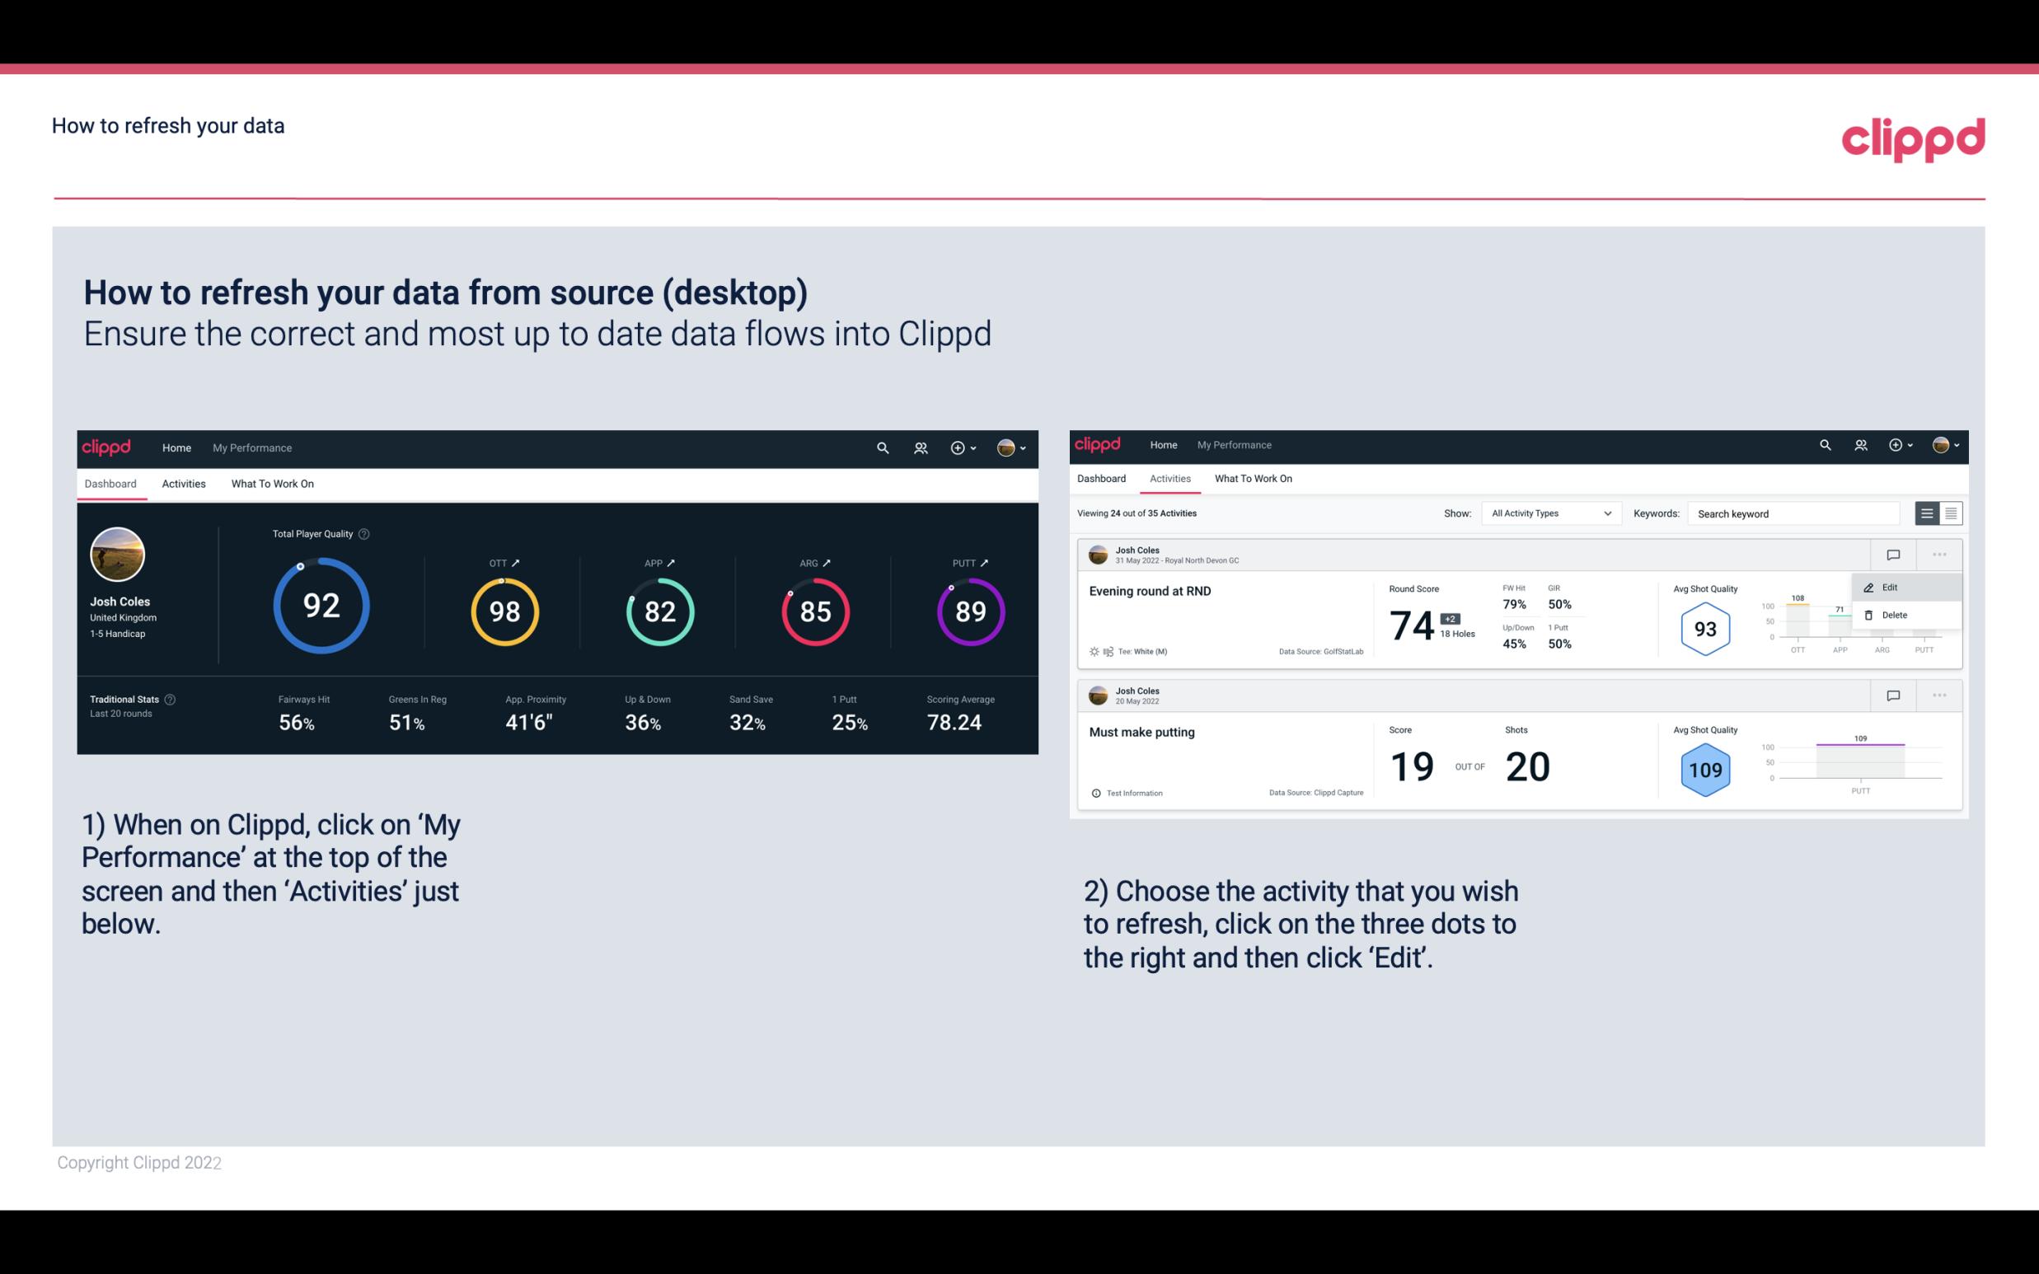Select the What To Work On tab
This screenshot has height=1274, width=2039.
[272, 483]
